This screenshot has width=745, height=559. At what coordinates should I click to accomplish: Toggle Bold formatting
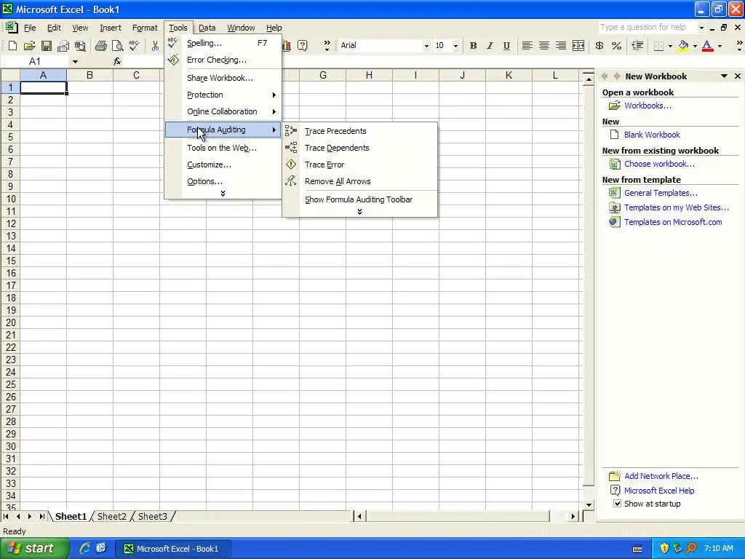473,46
